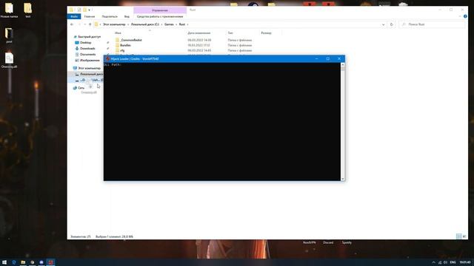
Task: Select desktop archive icon below Новая папка
Action: click(x=9, y=35)
